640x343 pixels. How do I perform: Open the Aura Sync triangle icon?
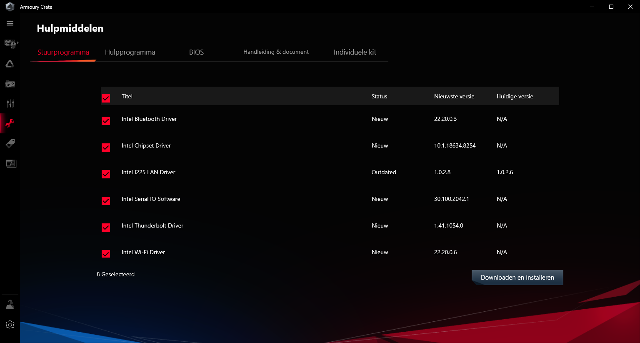[x=10, y=64]
